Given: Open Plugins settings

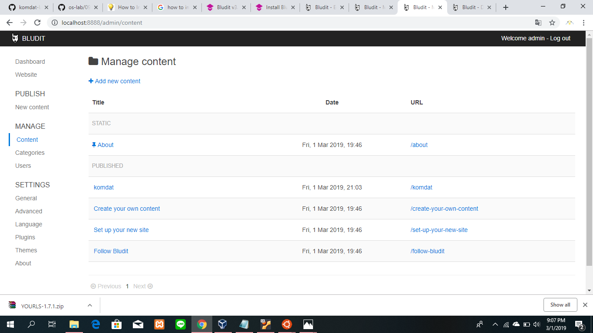Looking at the screenshot, I should click(x=25, y=237).
